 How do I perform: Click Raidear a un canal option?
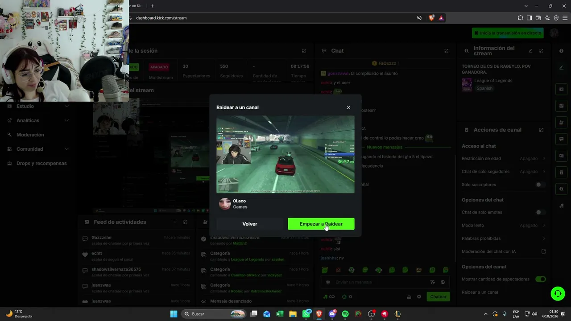click(480, 292)
